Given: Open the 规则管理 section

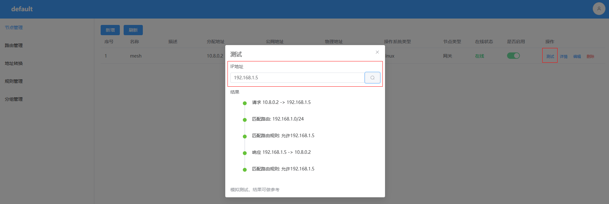Looking at the screenshot, I should 14,81.
